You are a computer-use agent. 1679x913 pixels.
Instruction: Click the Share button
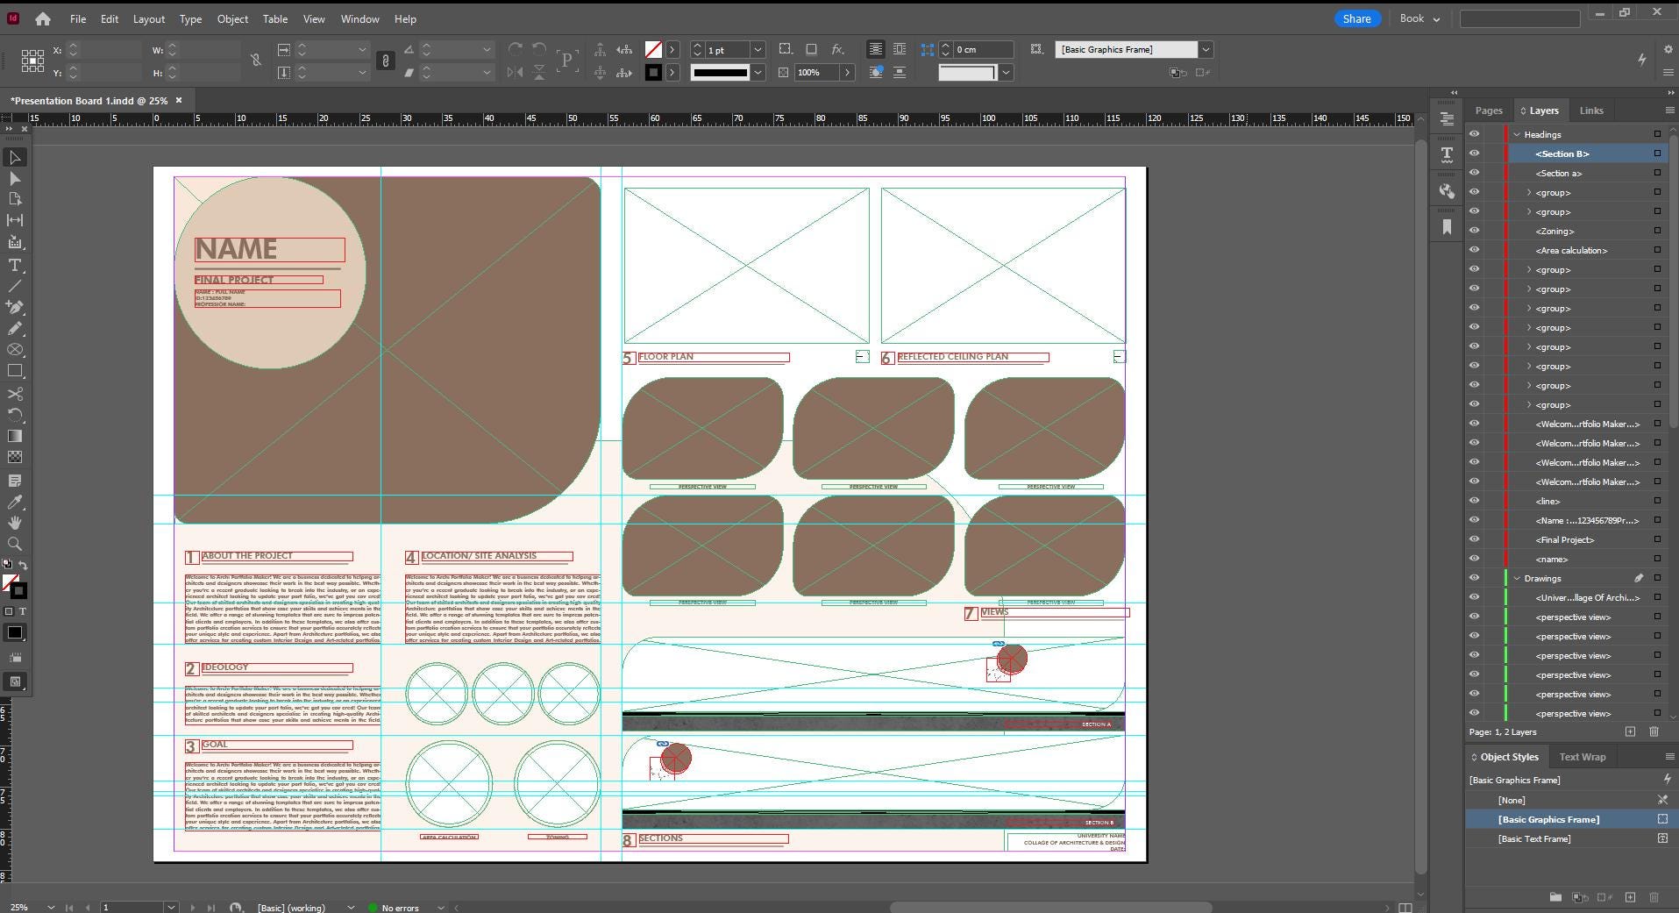(1356, 18)
